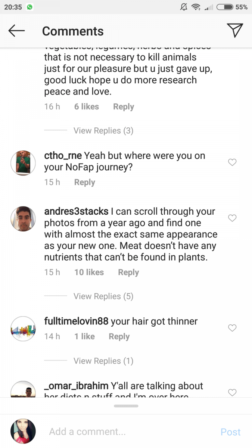
Task: Click the WhatsApp icon in the status bar
Action: [29, 6]
